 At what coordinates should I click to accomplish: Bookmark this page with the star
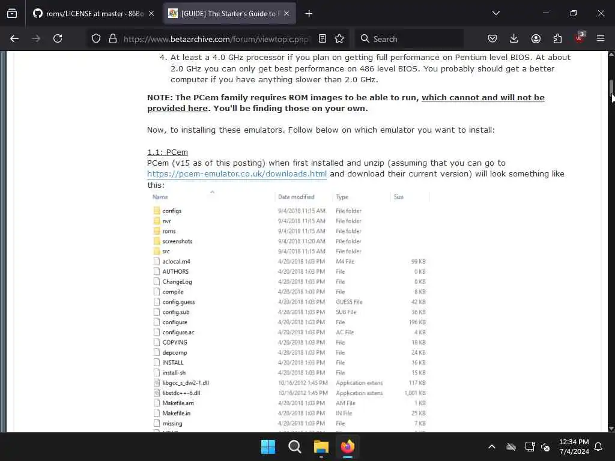339,39
